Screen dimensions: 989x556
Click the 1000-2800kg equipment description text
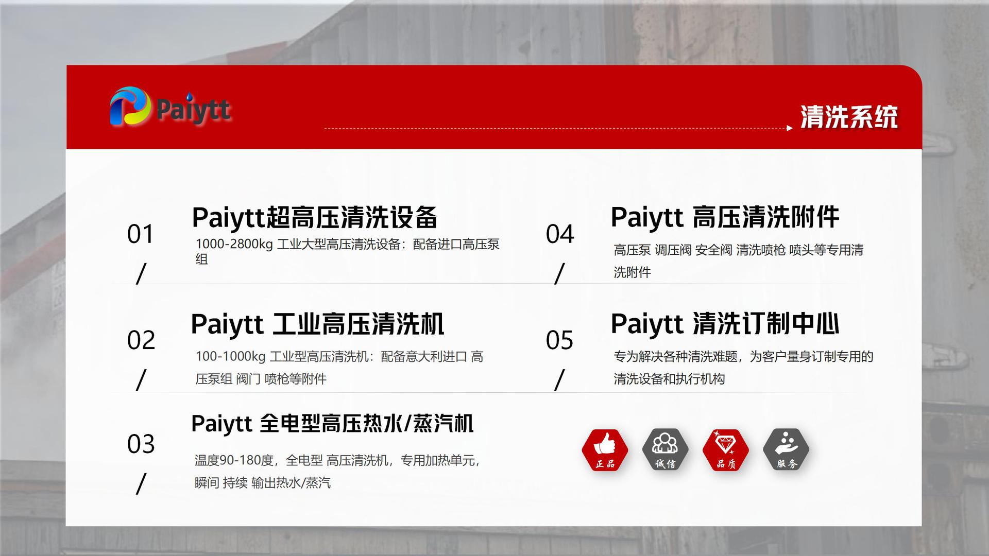coord(347,245)
